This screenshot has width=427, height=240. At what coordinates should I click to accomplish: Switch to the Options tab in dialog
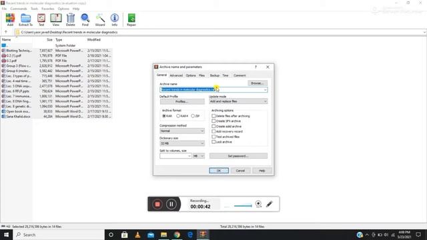click(191, 75)
